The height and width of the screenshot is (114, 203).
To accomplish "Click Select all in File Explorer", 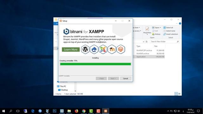I will point(168,28).
